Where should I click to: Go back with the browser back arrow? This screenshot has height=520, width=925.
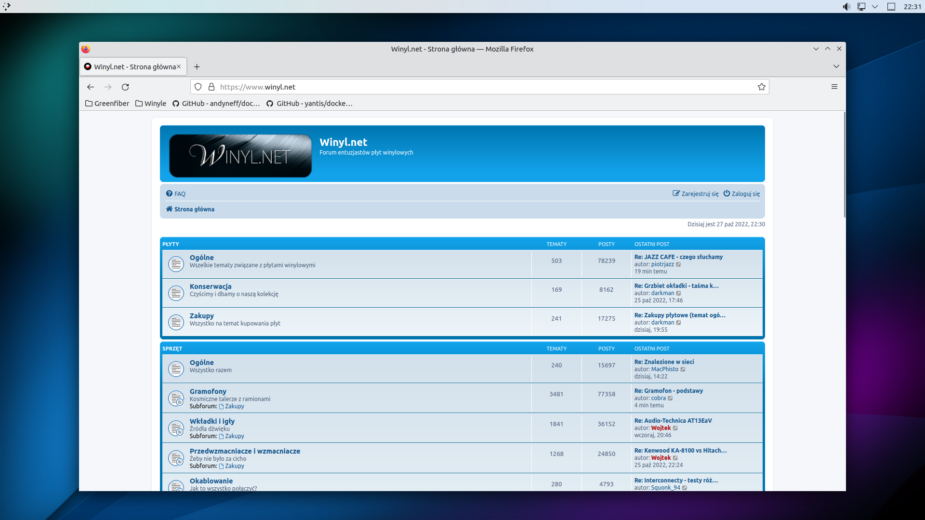91,87
